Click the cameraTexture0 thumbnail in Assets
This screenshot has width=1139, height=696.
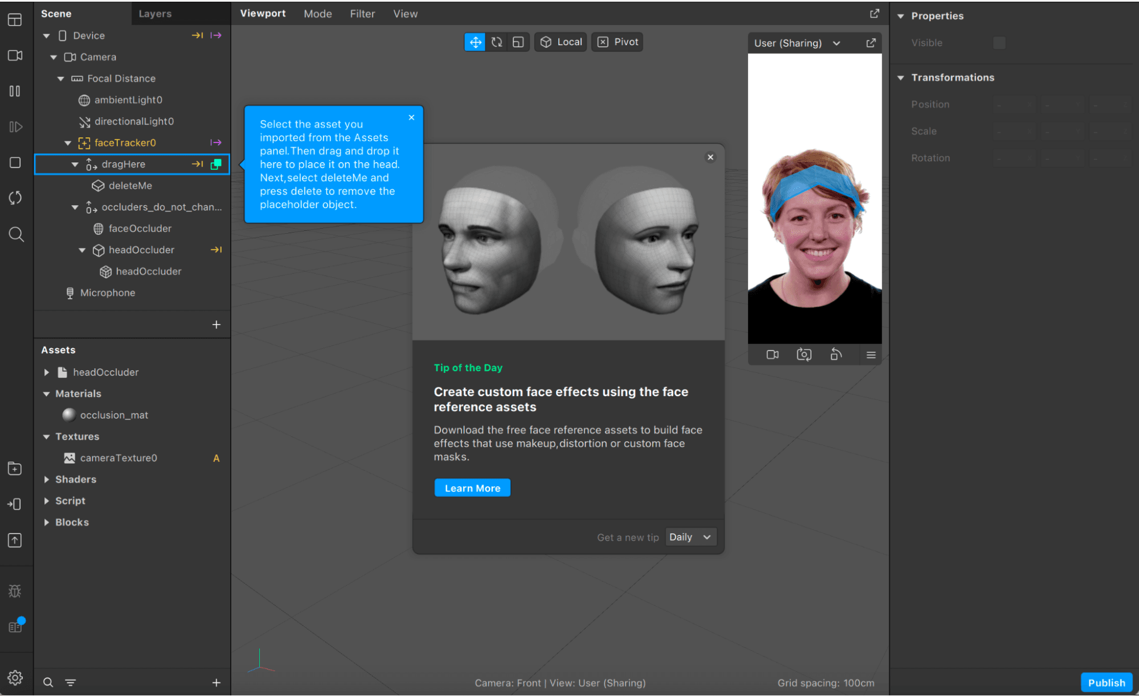tap(68, 458)
